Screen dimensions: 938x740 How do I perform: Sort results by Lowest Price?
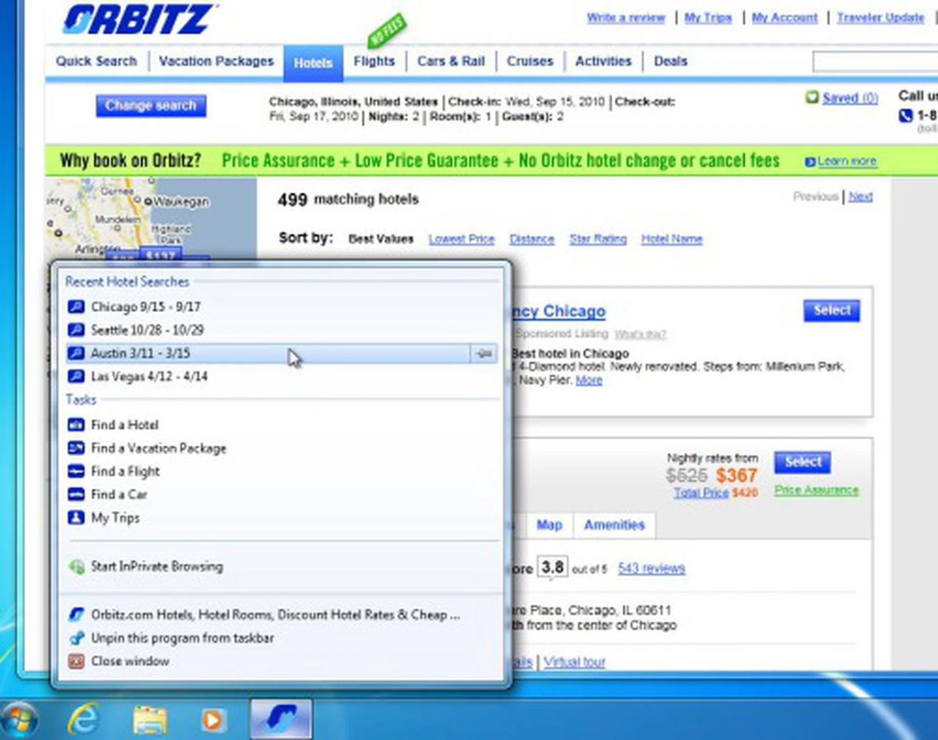[461, 239]
